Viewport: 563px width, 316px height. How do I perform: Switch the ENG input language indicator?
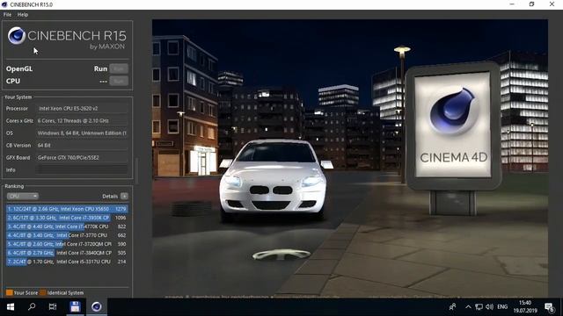point(502,307)
